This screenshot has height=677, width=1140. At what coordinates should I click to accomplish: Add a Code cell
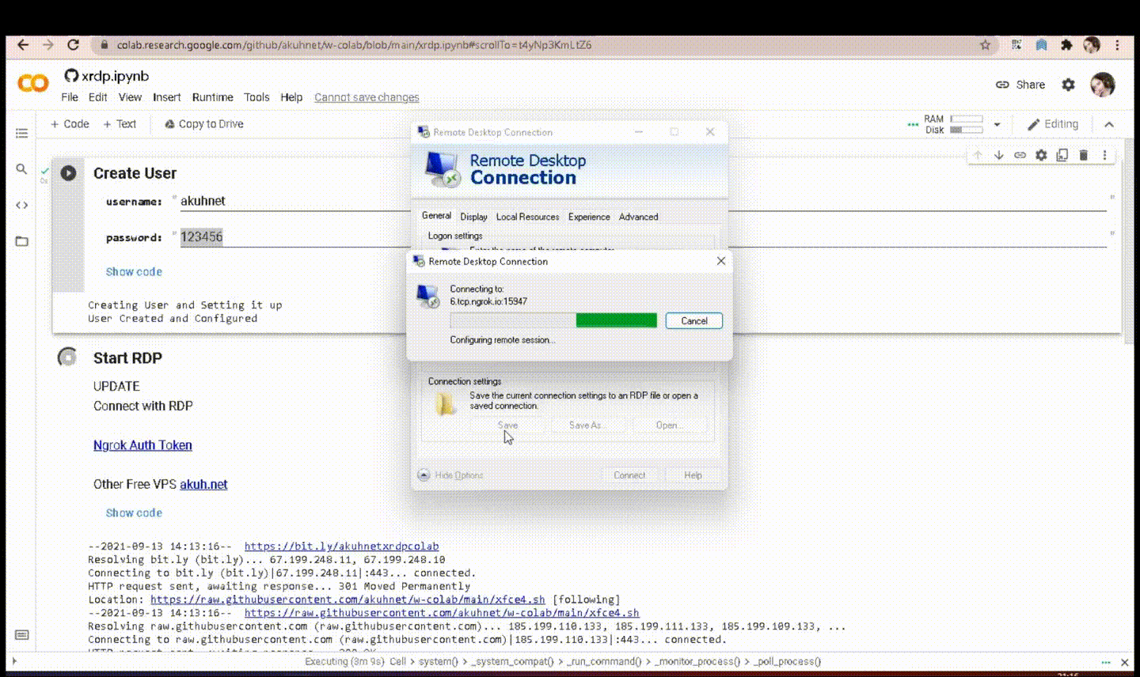click(x=70, y=124)
